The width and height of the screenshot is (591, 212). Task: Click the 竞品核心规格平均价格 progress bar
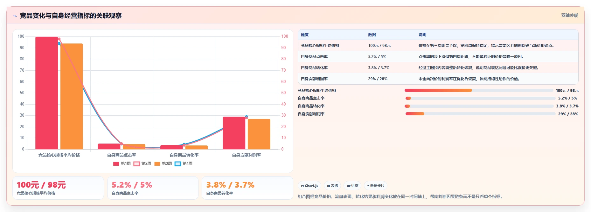pos(479,90)
